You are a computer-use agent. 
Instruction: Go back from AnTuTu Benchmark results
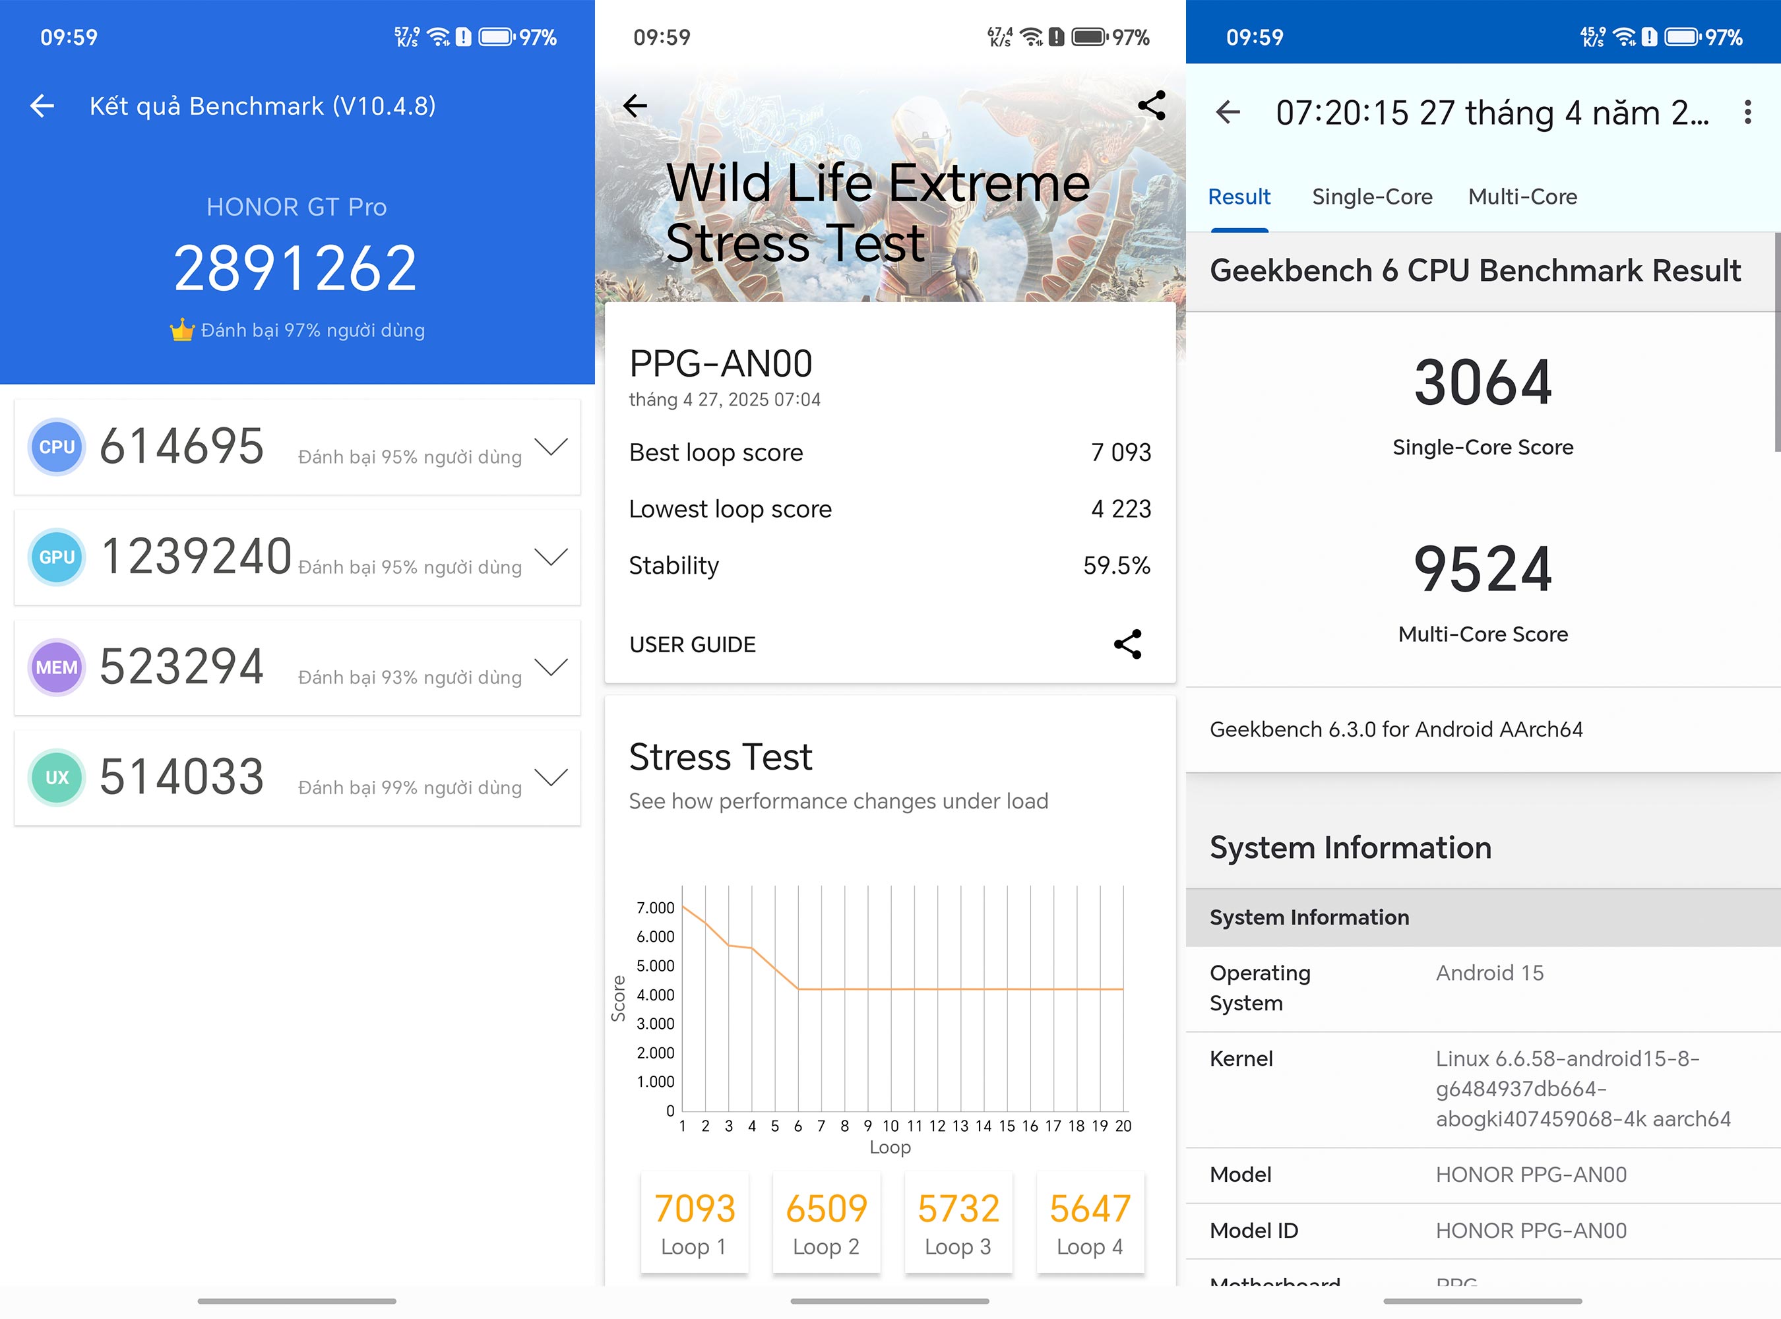42,106
